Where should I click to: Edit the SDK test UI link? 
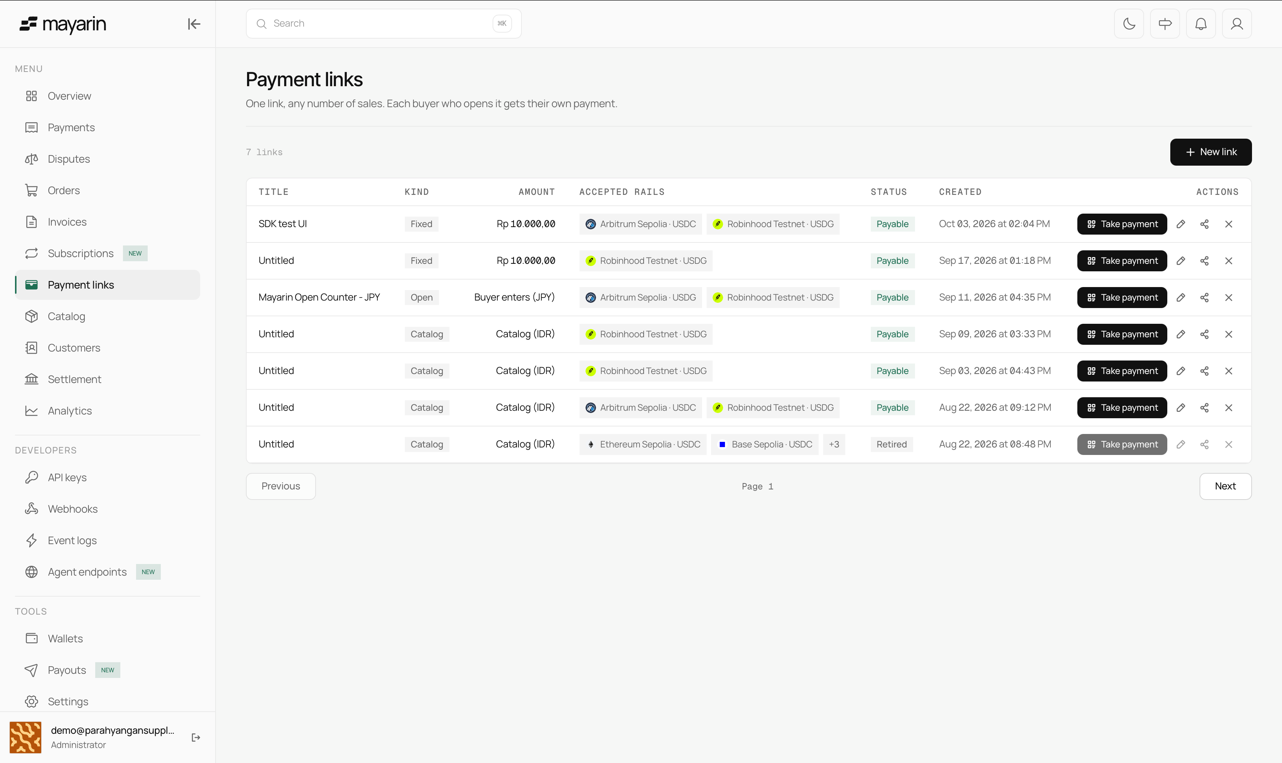(1181, 224)
